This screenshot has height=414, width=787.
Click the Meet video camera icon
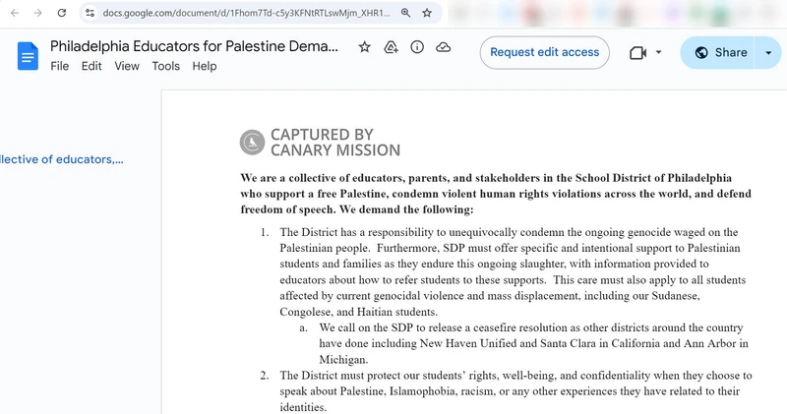point(637,53)
